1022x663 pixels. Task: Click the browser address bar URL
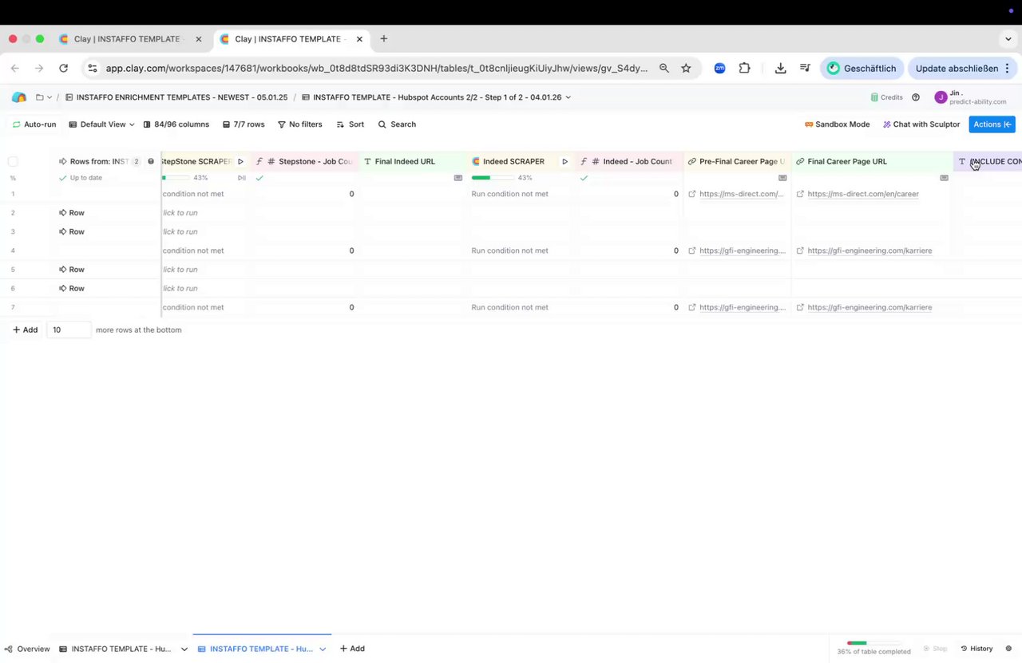click(377, 69)
